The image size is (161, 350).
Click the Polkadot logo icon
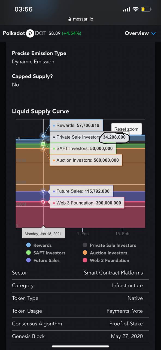30,33
